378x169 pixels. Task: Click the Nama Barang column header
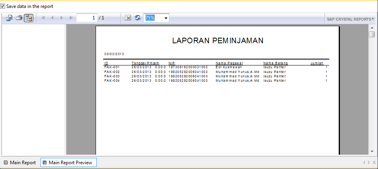[275, 63]
